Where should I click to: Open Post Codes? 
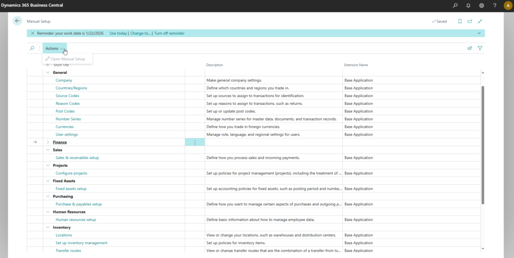coord(65,111)
